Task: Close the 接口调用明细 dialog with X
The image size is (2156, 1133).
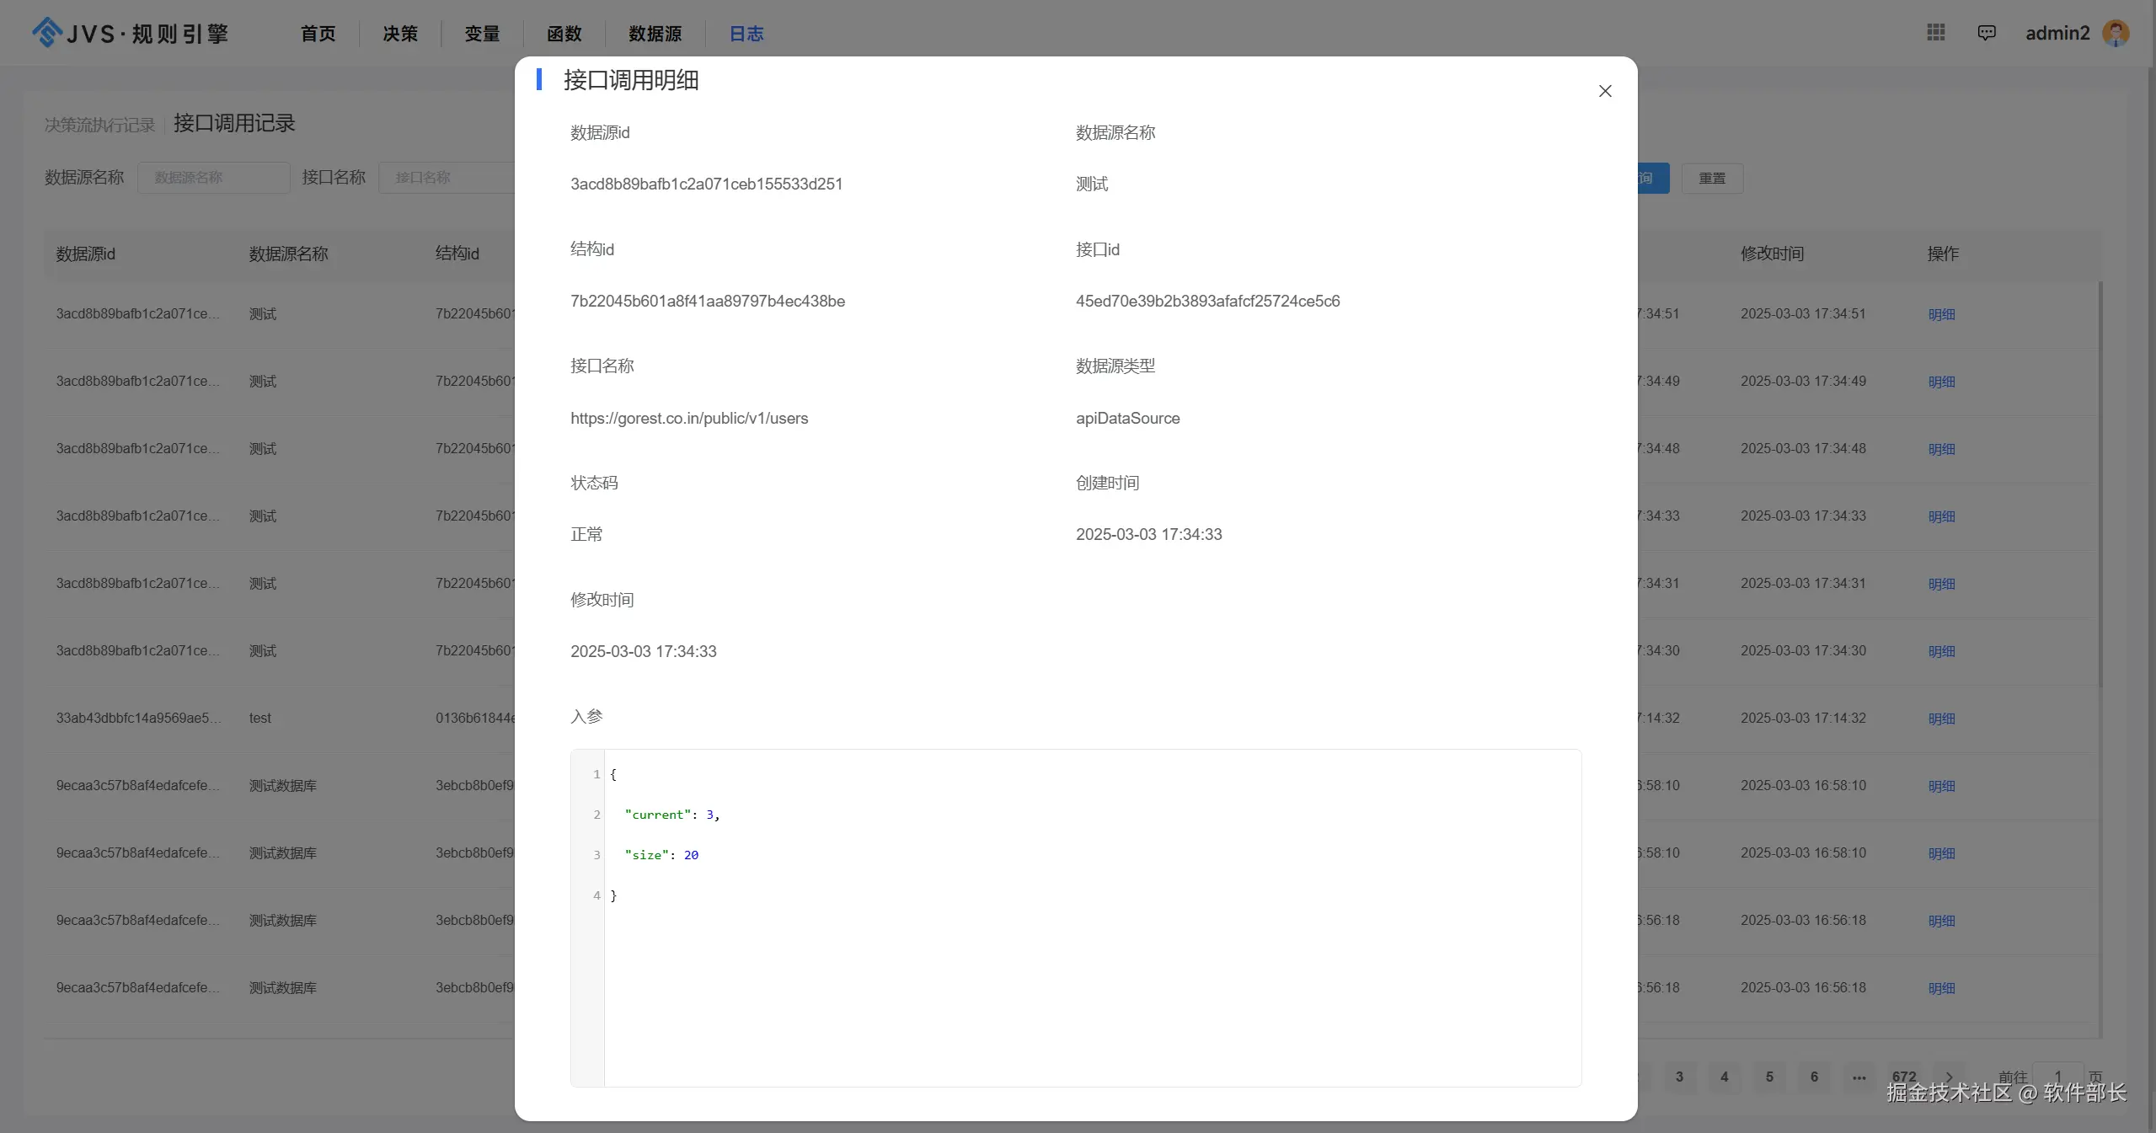Action: pos(1604,91)
